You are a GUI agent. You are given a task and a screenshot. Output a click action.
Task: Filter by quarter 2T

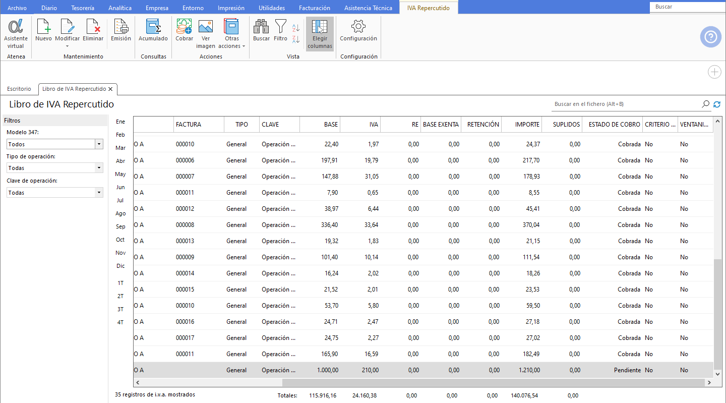pyautogui.click(x=120, y=296)
